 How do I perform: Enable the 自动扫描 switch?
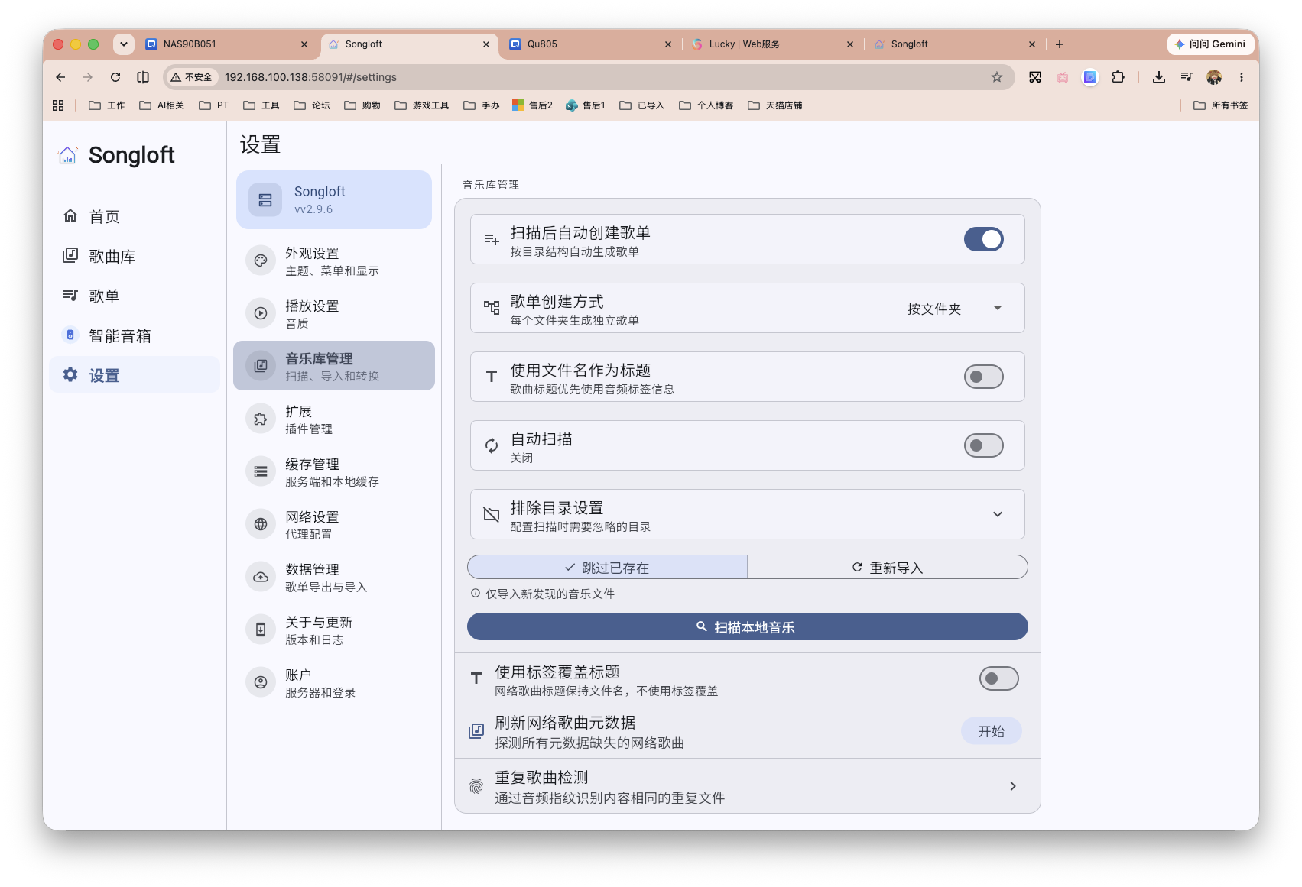tap(983, 445)
